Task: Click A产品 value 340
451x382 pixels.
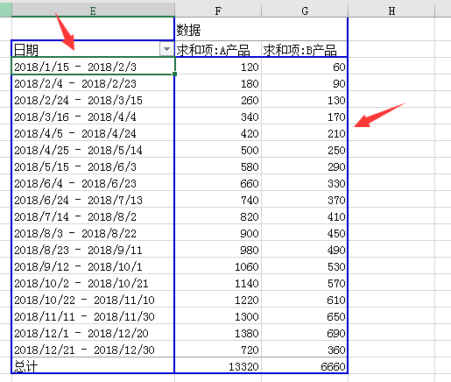Action: tap(218, 116)
